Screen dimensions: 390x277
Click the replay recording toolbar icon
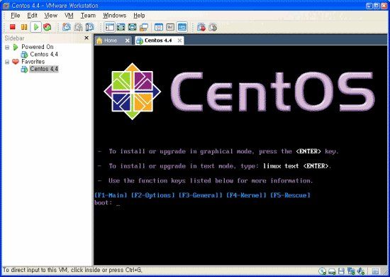click(x=213, y=27)
